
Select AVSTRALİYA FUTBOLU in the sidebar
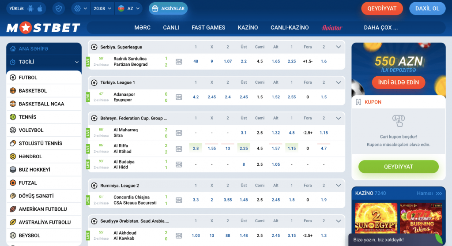point(44,222)
